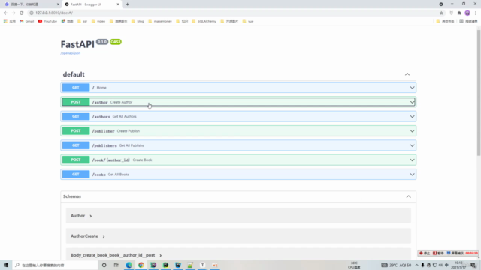
Task: Open the /openapi.json link
Action: pos(70,53)
